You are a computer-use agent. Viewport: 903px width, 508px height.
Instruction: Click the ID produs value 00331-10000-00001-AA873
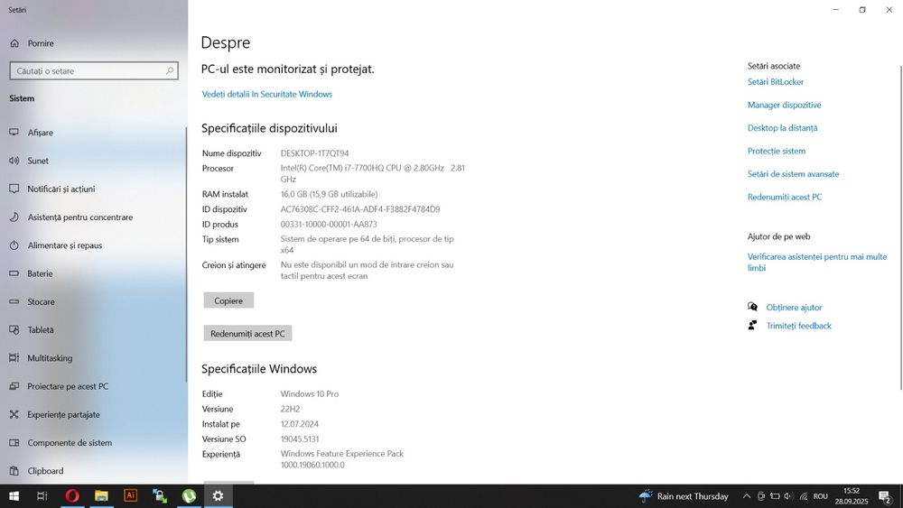coord(329,224)
